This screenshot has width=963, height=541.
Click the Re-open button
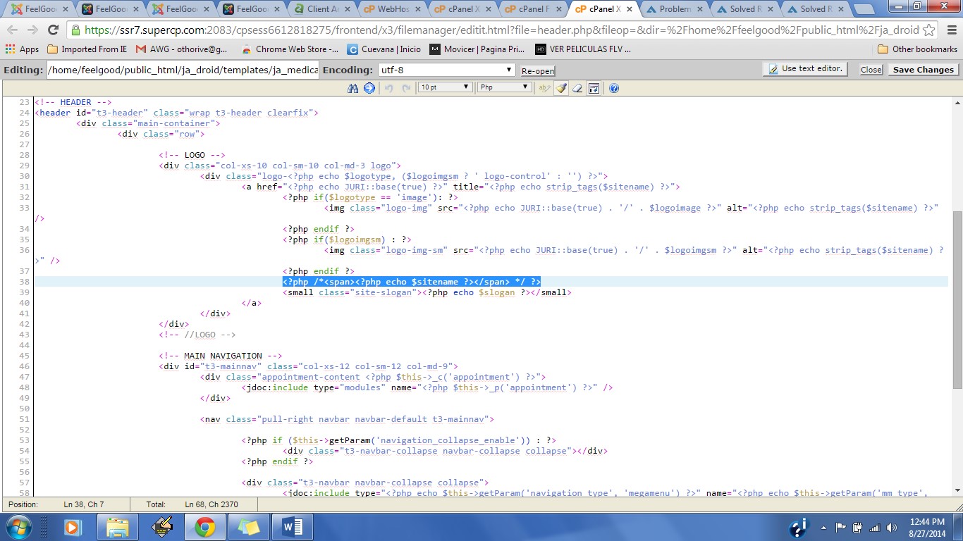538,71
